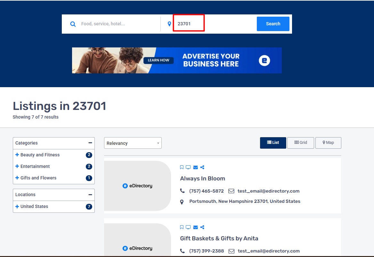374x257 pixels.
Task: Open website icon for Gift Baskets listing
Action: click(188, 227)
